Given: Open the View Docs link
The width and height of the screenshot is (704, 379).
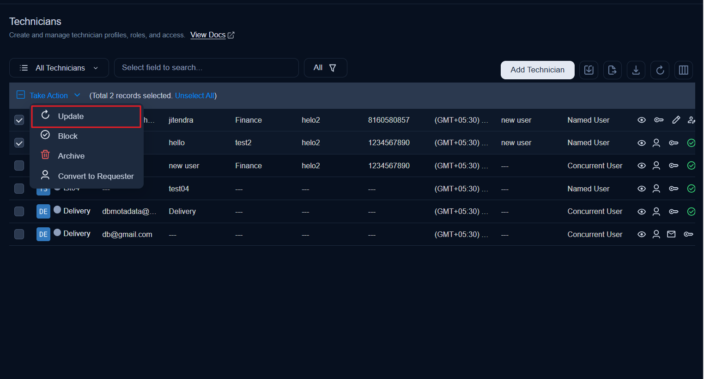Looking at the screenshot, I should 208,35.
